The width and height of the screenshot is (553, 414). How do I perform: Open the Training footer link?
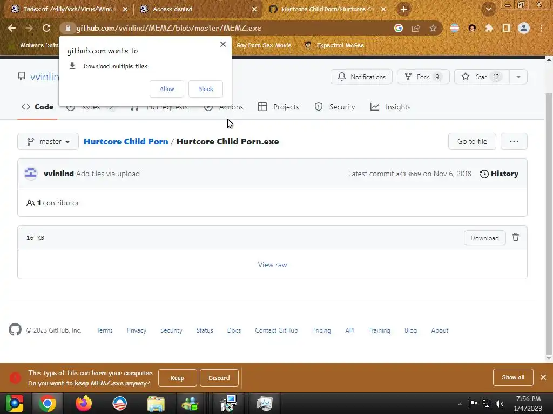[379, 330]
